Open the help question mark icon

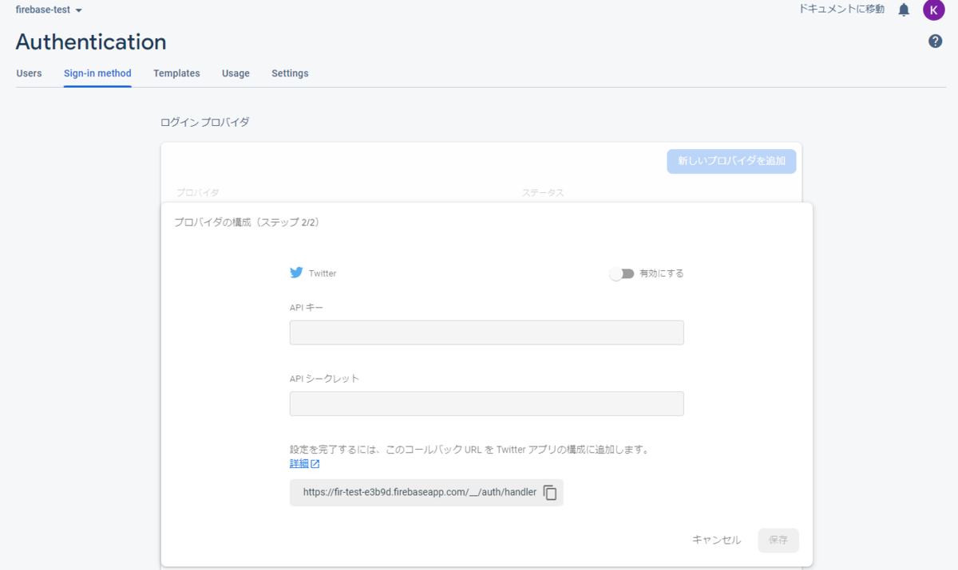(x=936, y=41)
